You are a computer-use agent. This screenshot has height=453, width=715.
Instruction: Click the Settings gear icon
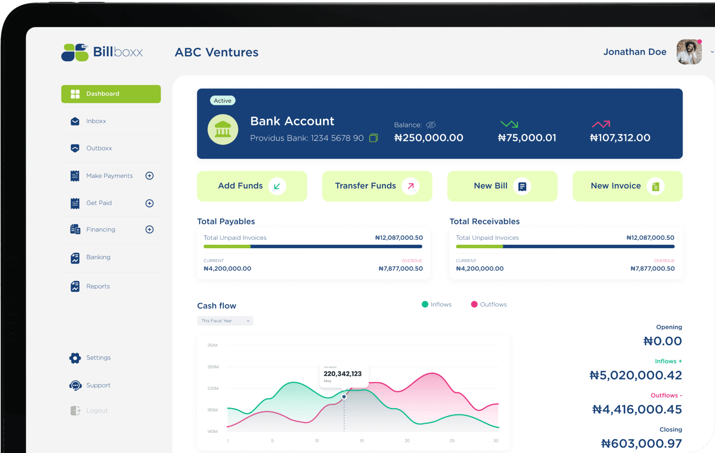click(x=75, y=358)
